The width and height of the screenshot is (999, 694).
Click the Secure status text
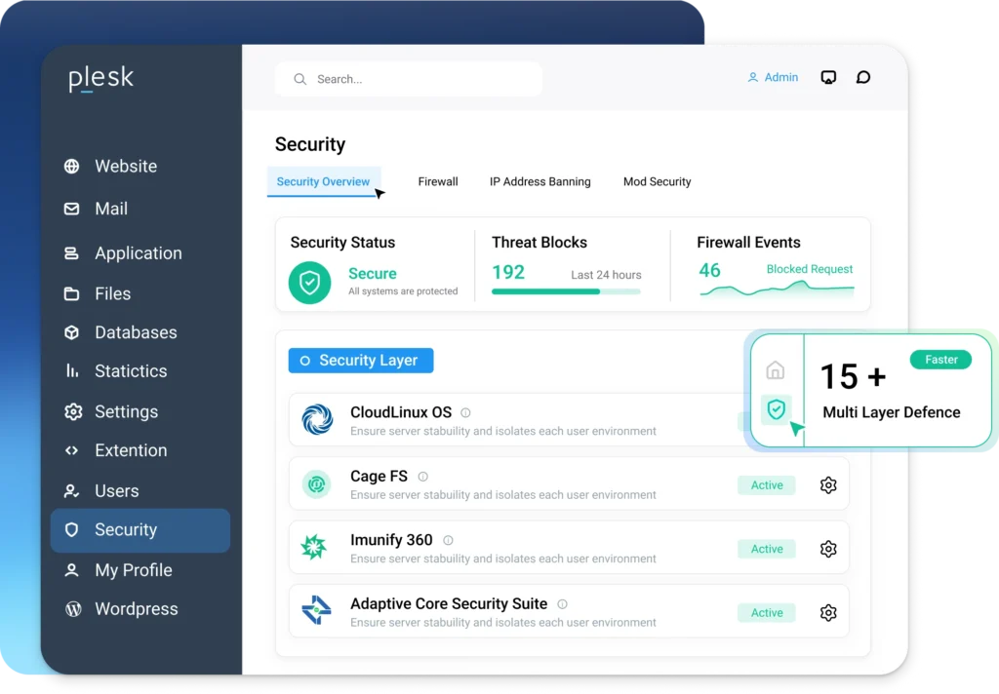point(372,274)
